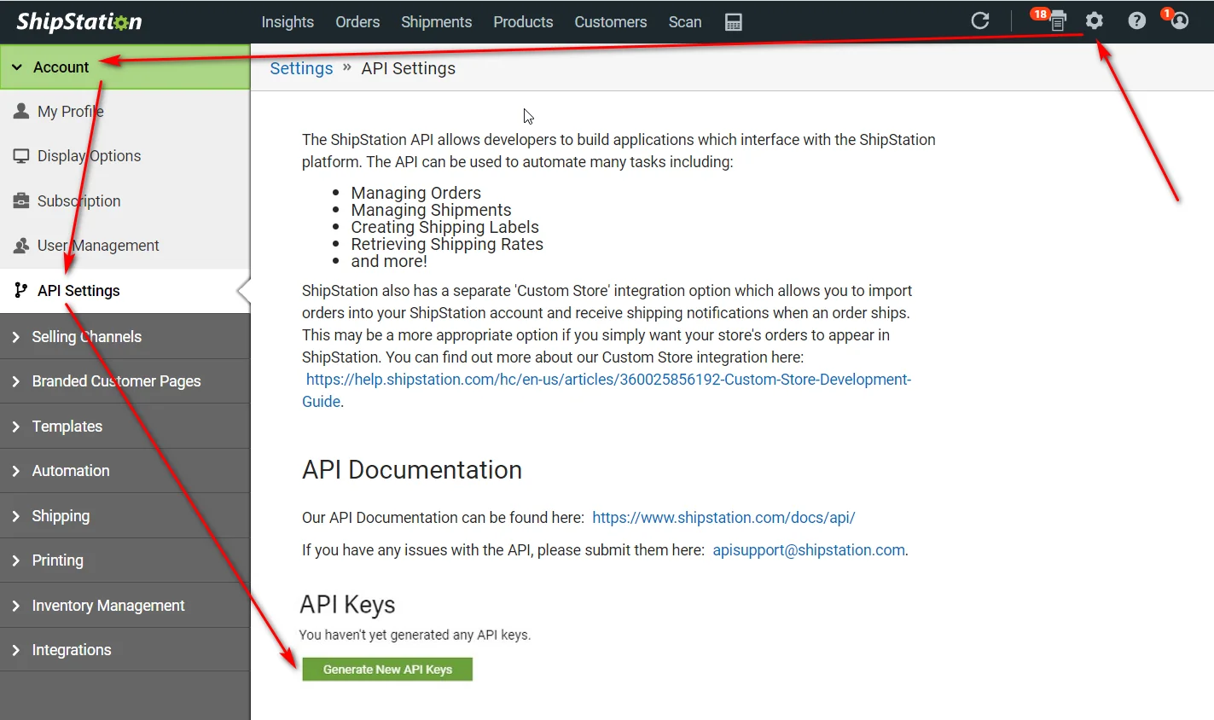This screenshot has width=1214, height=720.
Task: Click the Subscription briefcase icon
Action: coord(21,200)
